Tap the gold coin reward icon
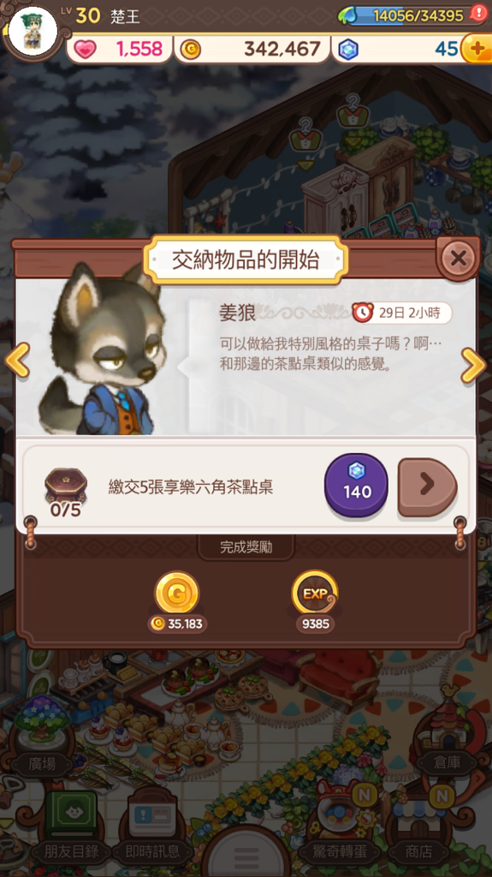The width and height of the screenshot is (492, 877). 176,594
